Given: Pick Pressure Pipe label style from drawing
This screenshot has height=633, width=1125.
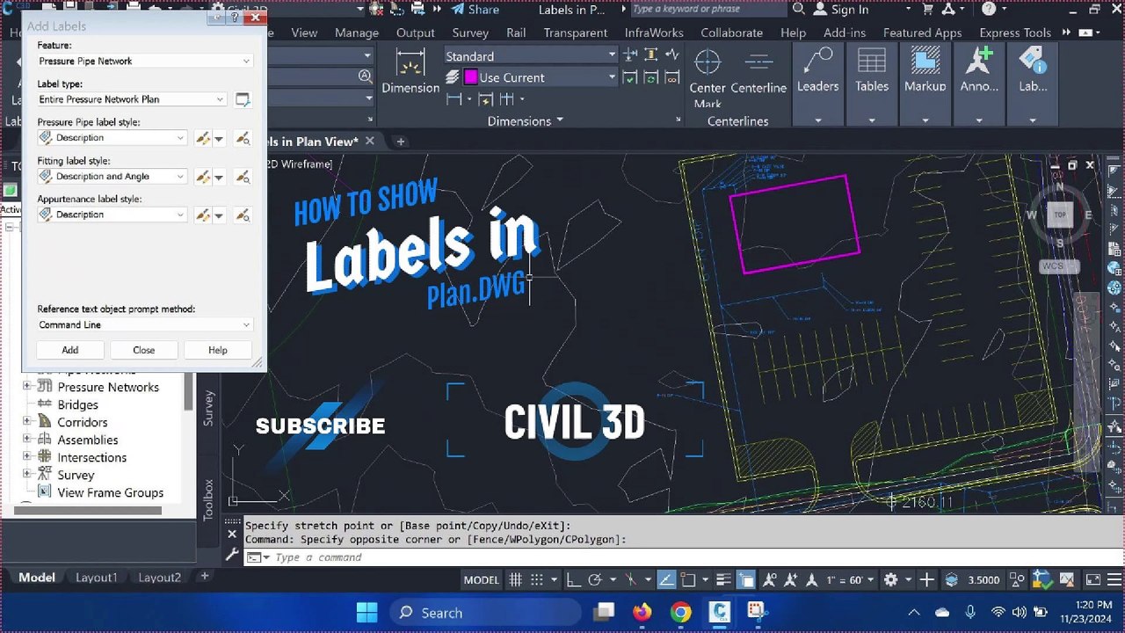Looking at the screenshot, I should pos(243,138).
